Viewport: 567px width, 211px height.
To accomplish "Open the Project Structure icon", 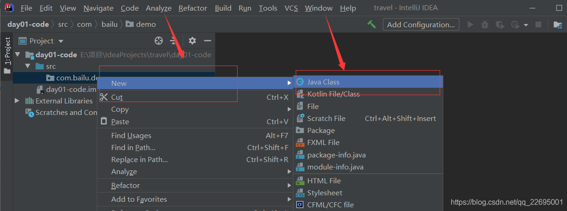I will (x=557, y=24).
